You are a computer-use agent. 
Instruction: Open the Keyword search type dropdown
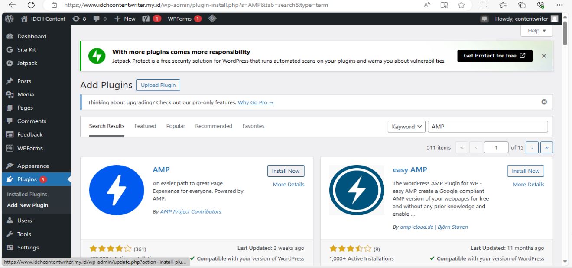(406, 126)
